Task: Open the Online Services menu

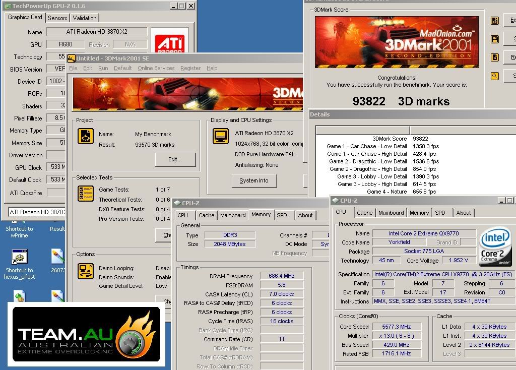Action: [x=156, y=68]
